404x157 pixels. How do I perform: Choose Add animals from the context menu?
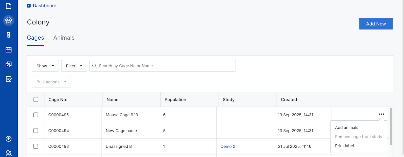point(346,128)
